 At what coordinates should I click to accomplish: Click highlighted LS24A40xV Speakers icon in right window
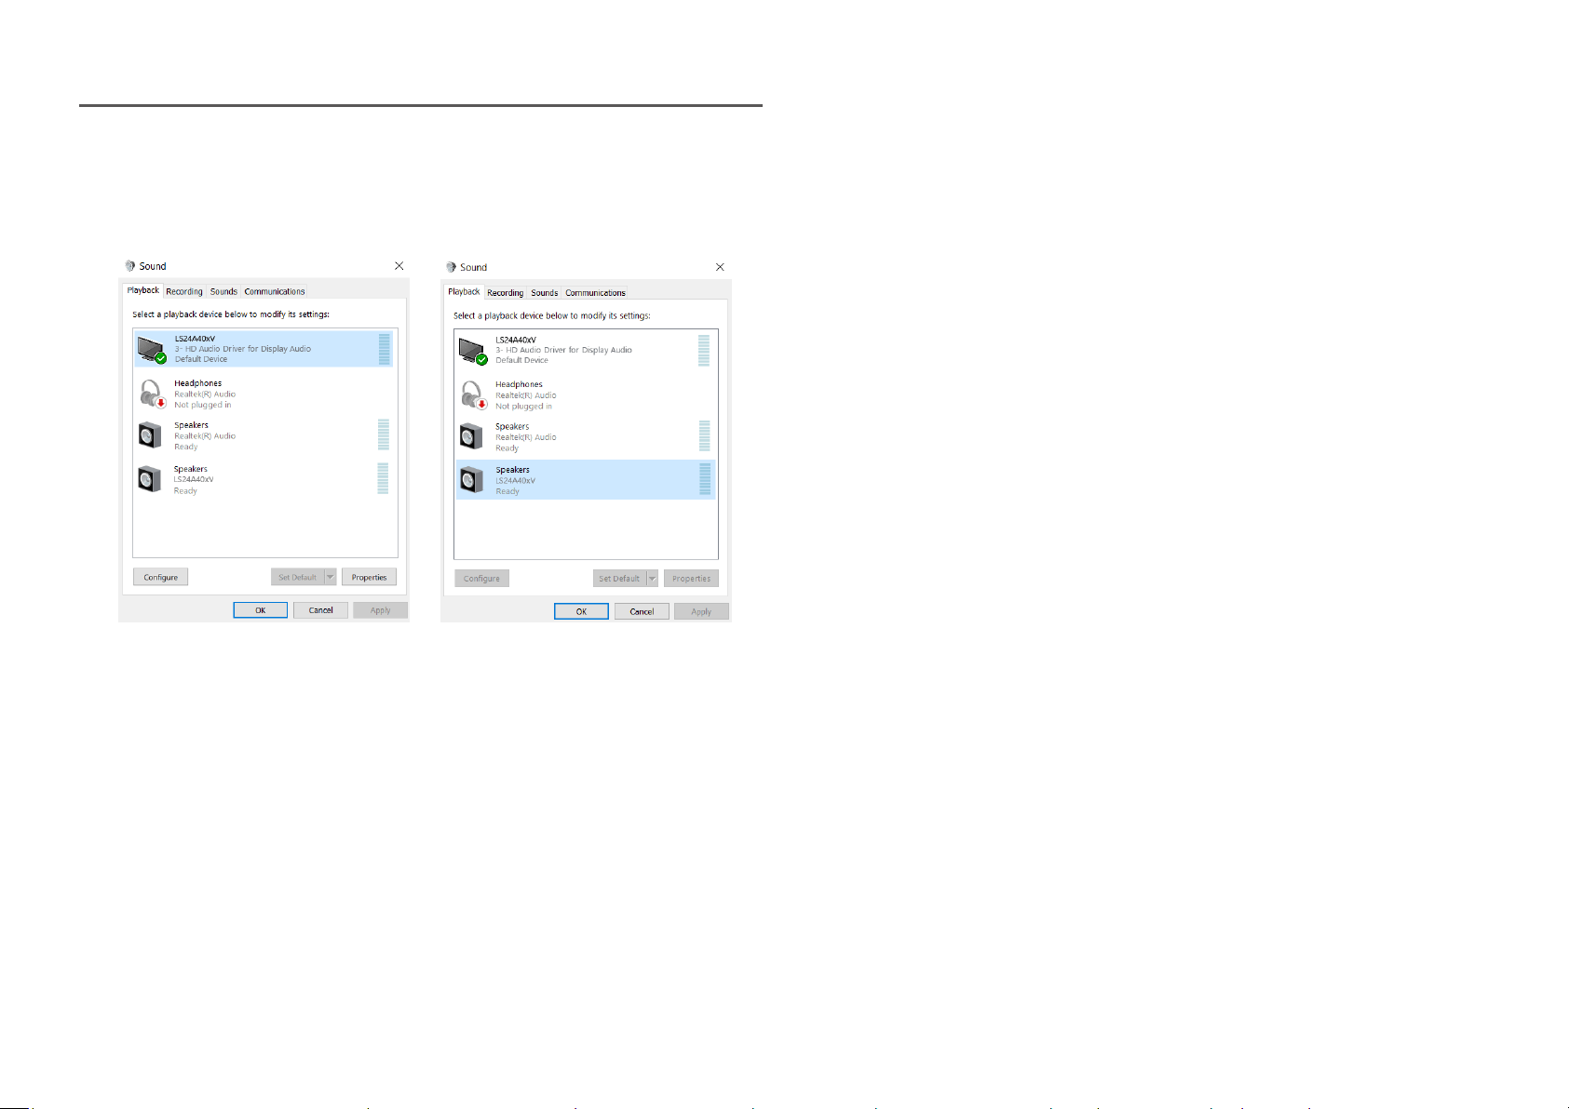[x=471, y=480]
